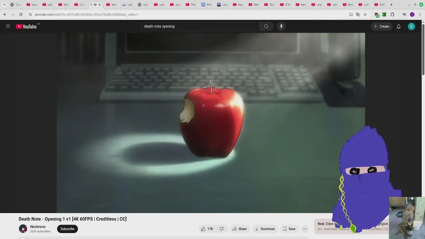Close the current Death Note tab
Image resolution: width=425 pixels, height=239 pixels.
[99, 5]
